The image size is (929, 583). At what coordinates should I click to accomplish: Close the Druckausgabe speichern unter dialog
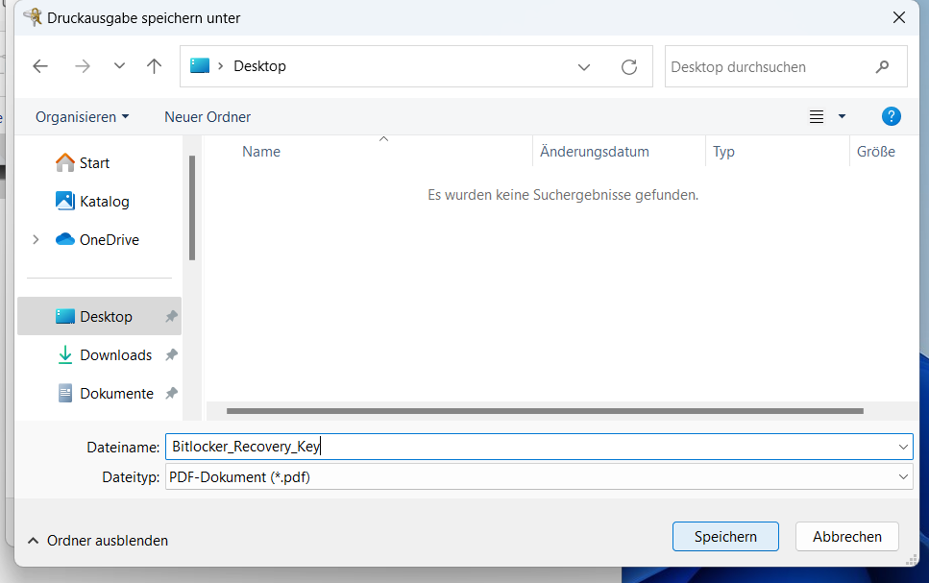tap(899, 18)
